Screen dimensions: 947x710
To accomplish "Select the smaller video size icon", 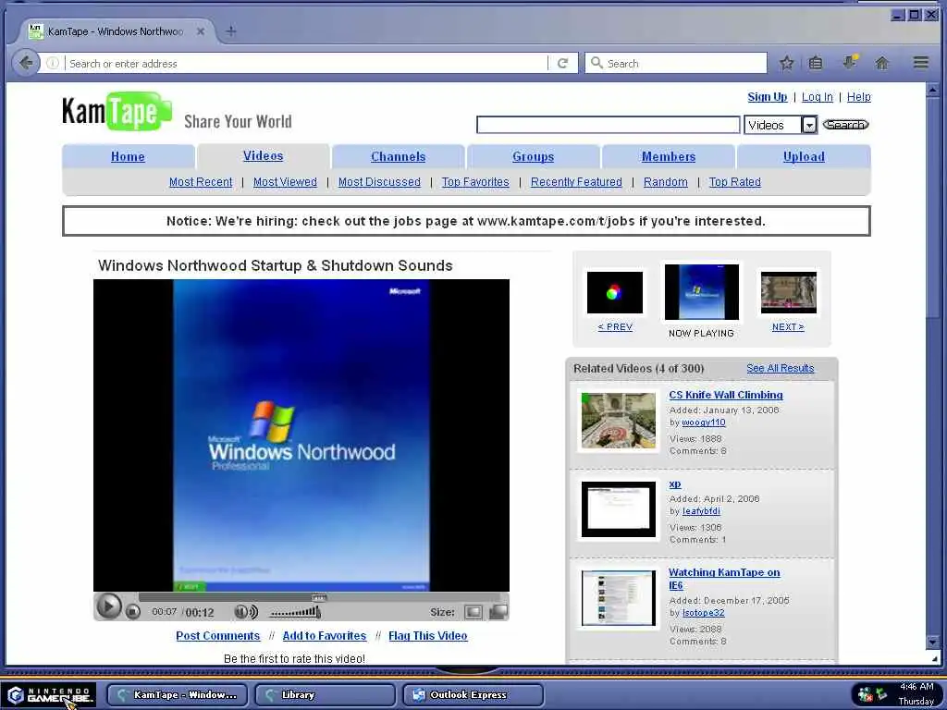I will pyautogui.click(x=473, y=612).
